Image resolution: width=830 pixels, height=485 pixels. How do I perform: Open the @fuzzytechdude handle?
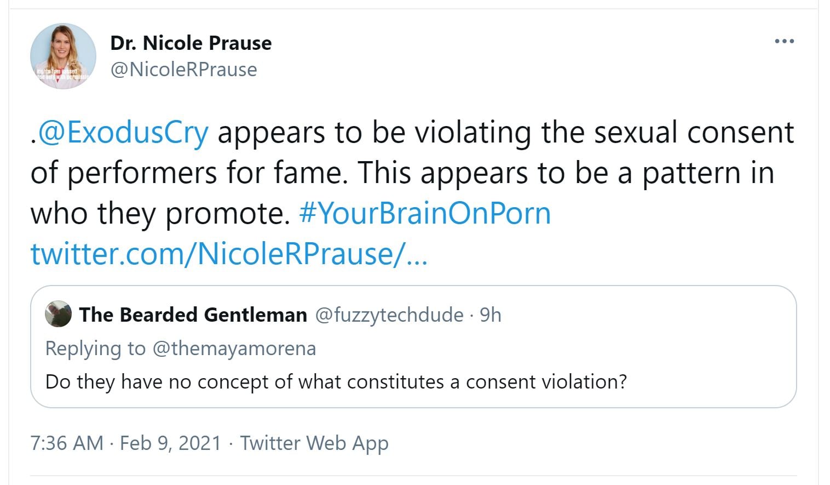pyautogui.click(x=389, y=315)
